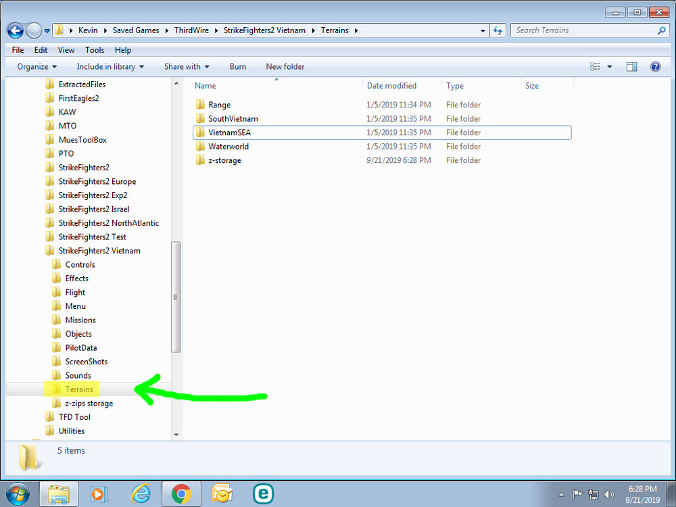Click the Objects folder icon in tree
676x507 pixels.
tap(57, 334)
